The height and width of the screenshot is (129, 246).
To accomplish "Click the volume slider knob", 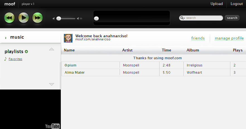I will pyautogui.click(x=59, y=18).
